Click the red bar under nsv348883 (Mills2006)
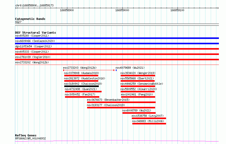226x144 pixels. tap(149, 124)
